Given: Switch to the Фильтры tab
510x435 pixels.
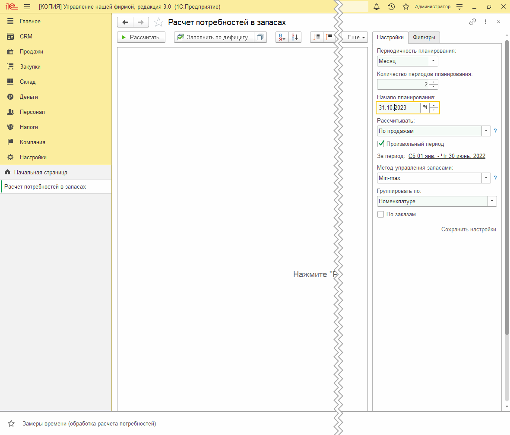Looking at the screenshot, I should click(x=424, y=38).
